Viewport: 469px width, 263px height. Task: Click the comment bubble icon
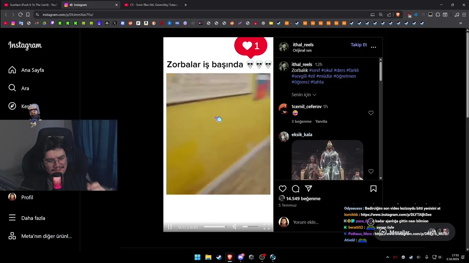[x=296, y=189]
